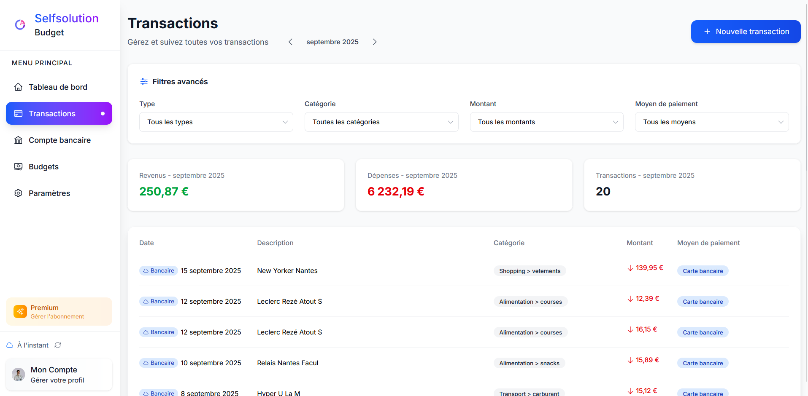Click the Selfsolution logo icon
This screenshot has width=808, height=396.
pyautogui.click(x=20, y=25)
